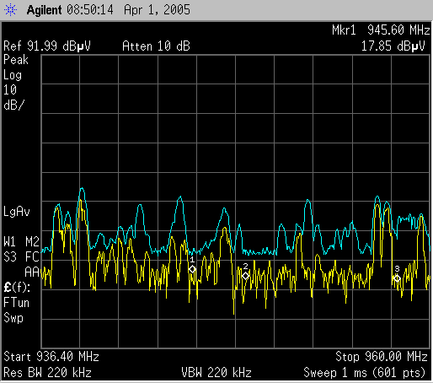433x383 pixels.
Task: Click the FTun annotation
Action: tap(16, 303)
